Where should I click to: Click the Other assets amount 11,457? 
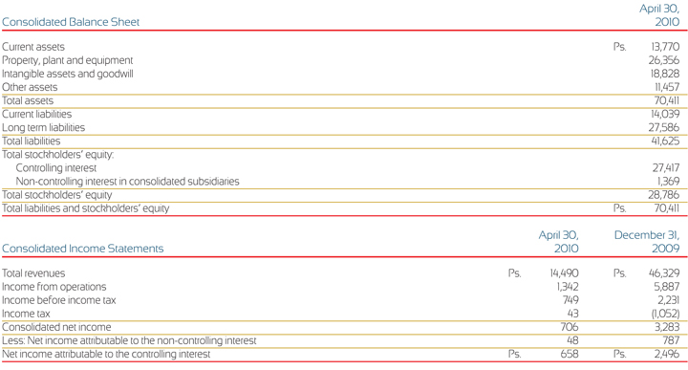click(x=667, y=87)
